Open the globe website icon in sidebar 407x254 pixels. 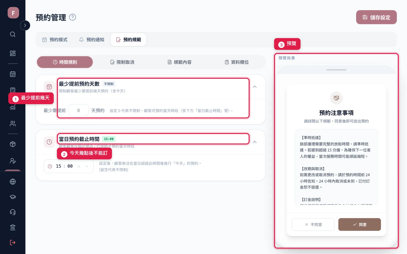pos(13,182)
